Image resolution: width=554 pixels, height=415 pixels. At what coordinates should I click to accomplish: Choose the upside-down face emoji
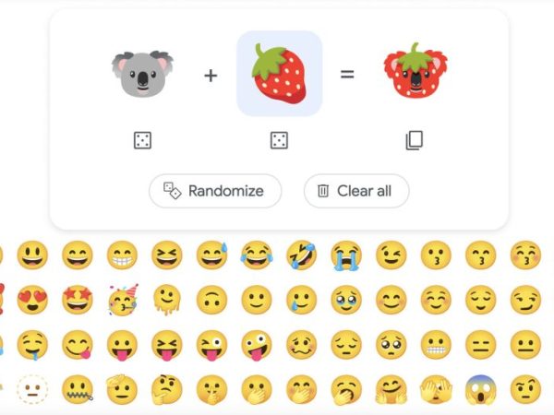pos(211,300)
